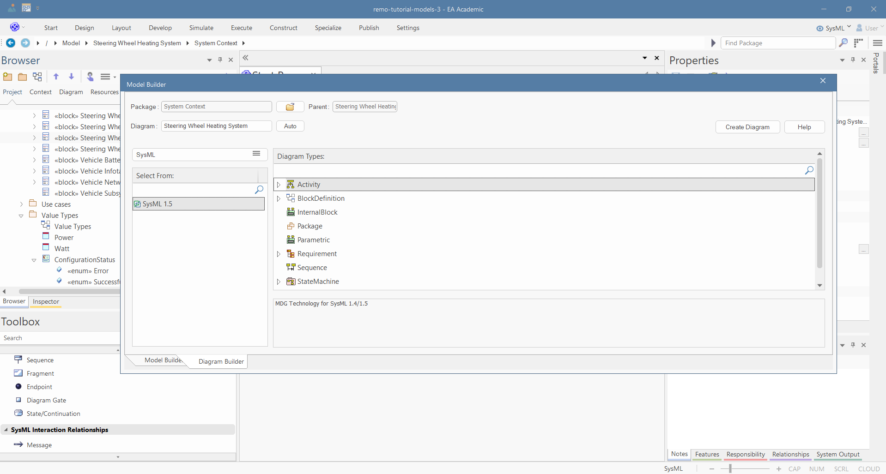Image resolution: width=886 pixels, height=474 pixels.
Task: Click the browse package folder icon
Action: tap(290, 107)
